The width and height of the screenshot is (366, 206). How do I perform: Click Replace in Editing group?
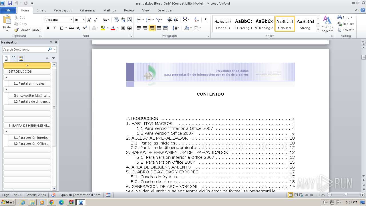point(346,24)
